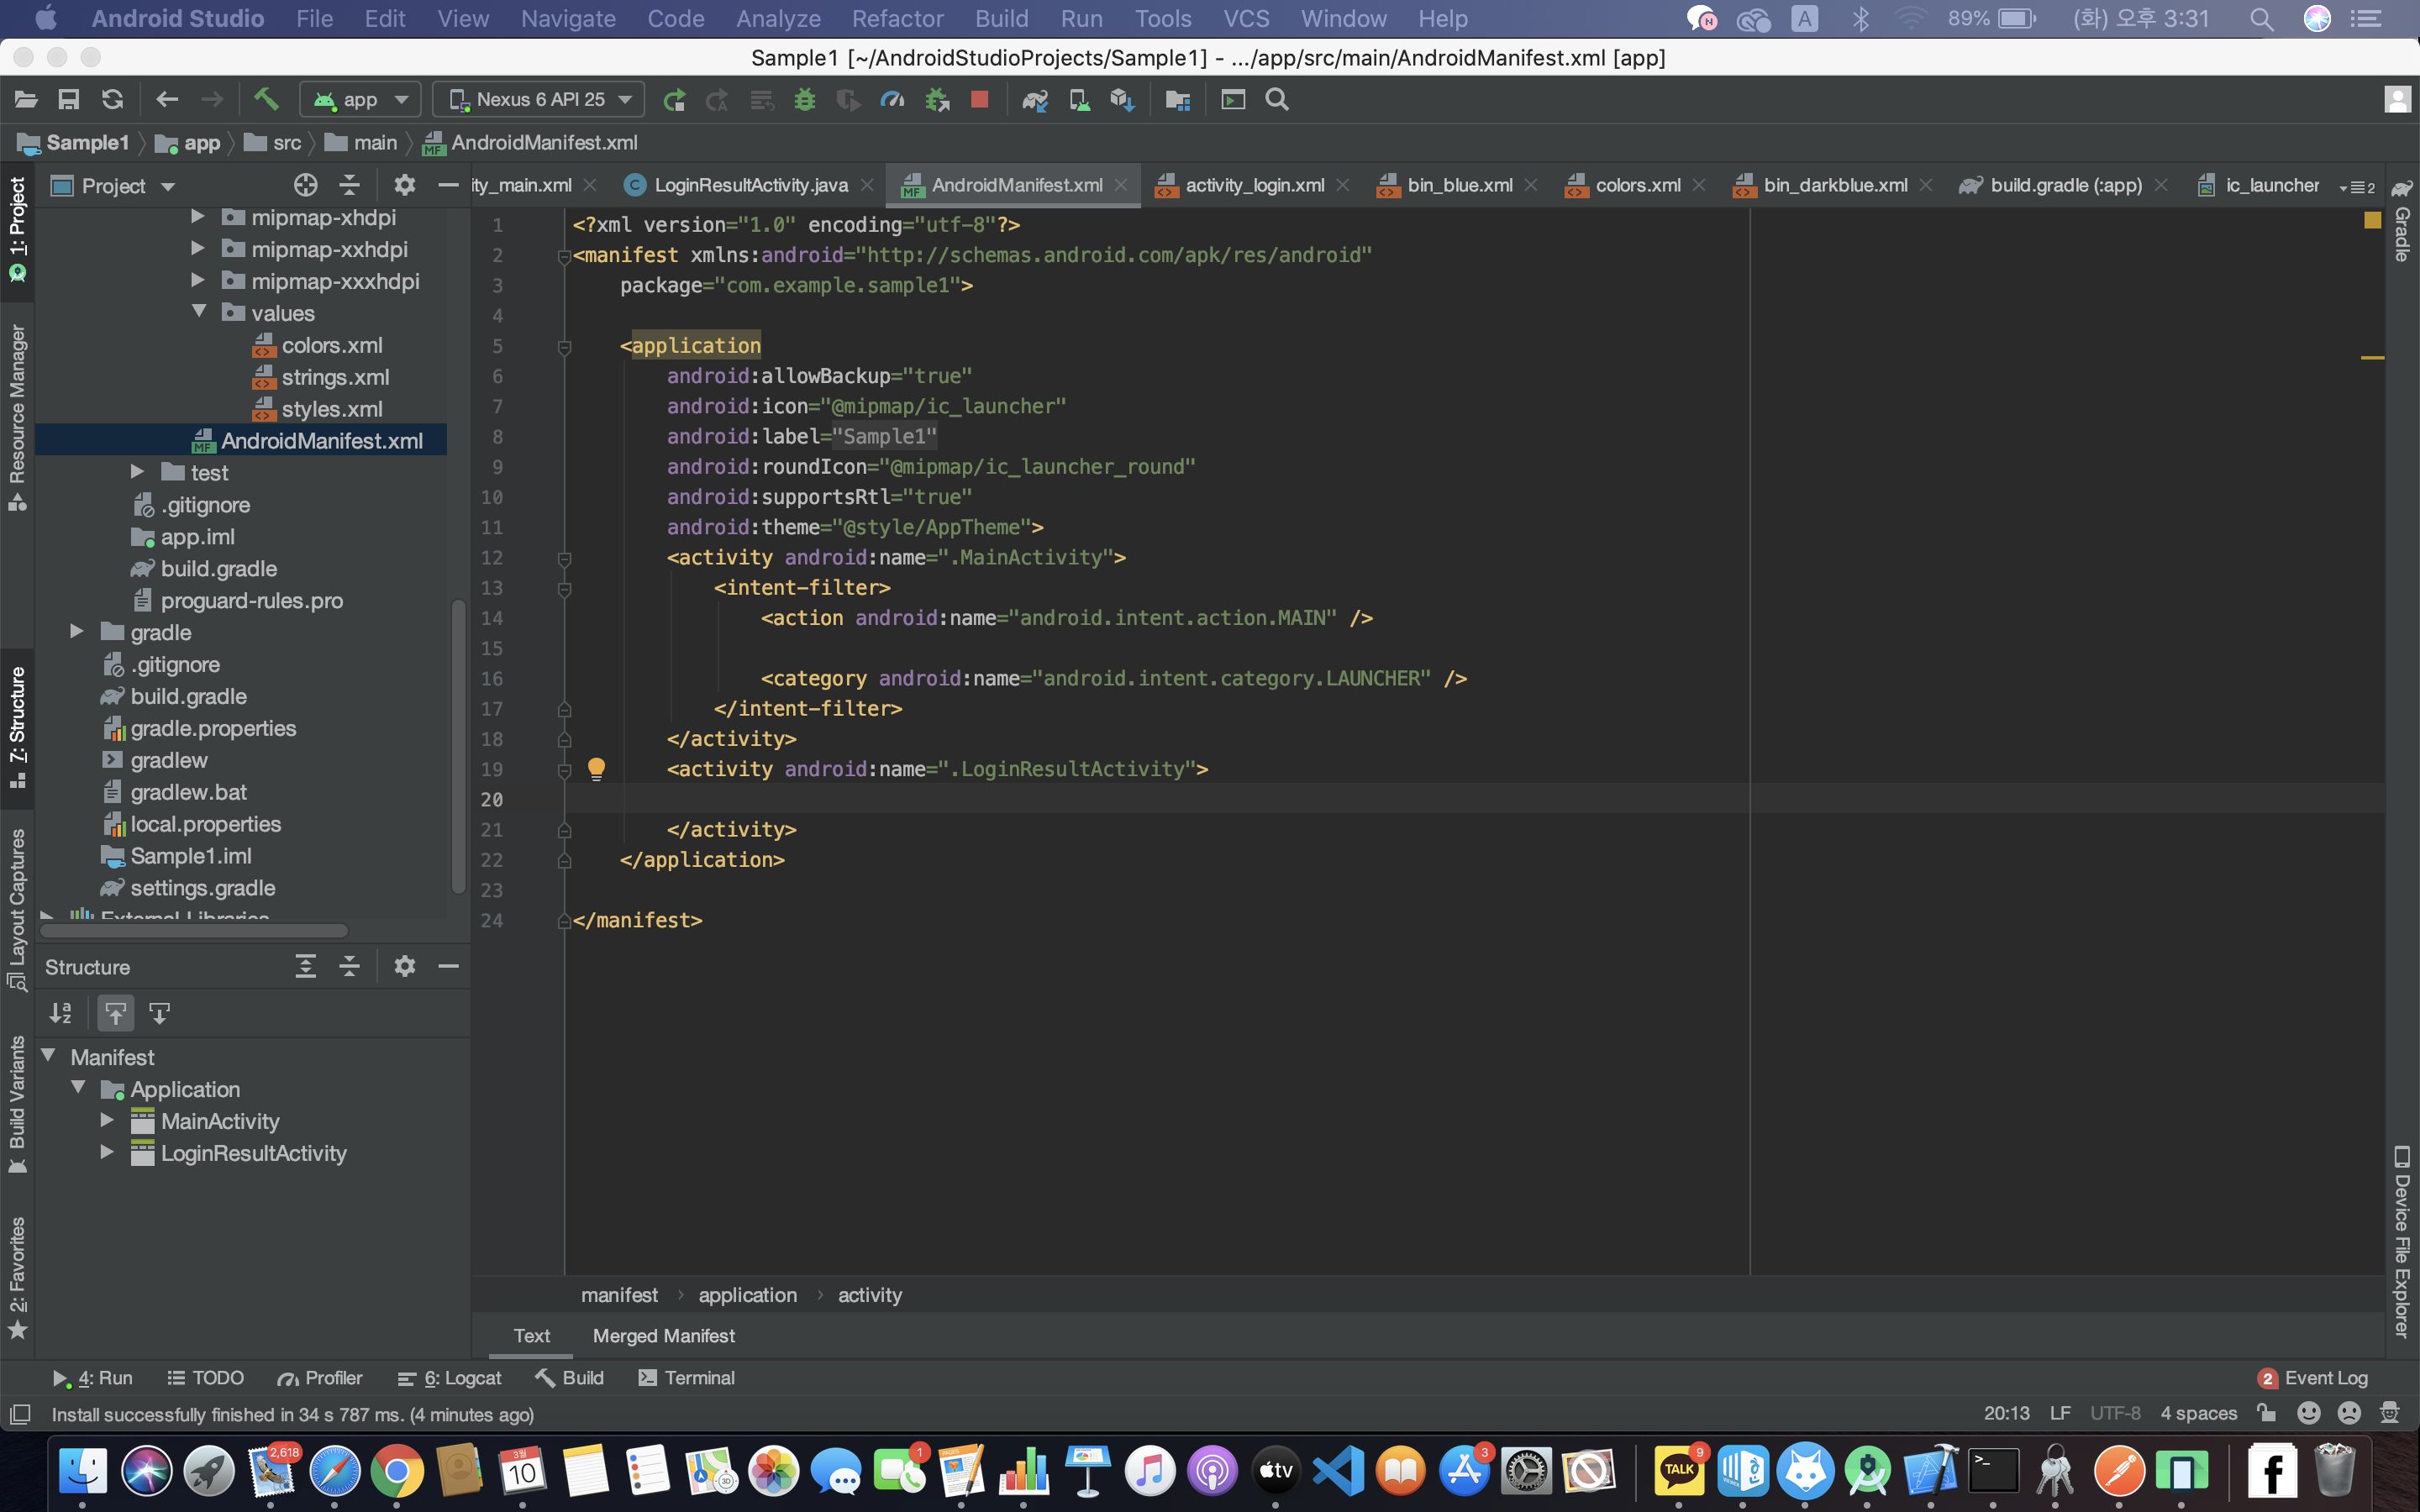Select strings.xml in project tree
The height and width of the screenshot is (1512, 2420).
pos(335,377)
